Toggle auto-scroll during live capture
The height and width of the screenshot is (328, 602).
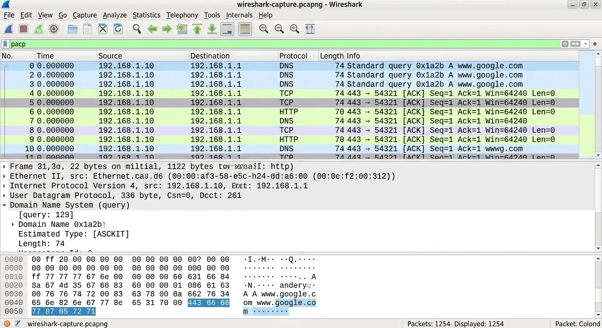pyautogui.click(x=227, y=29)
